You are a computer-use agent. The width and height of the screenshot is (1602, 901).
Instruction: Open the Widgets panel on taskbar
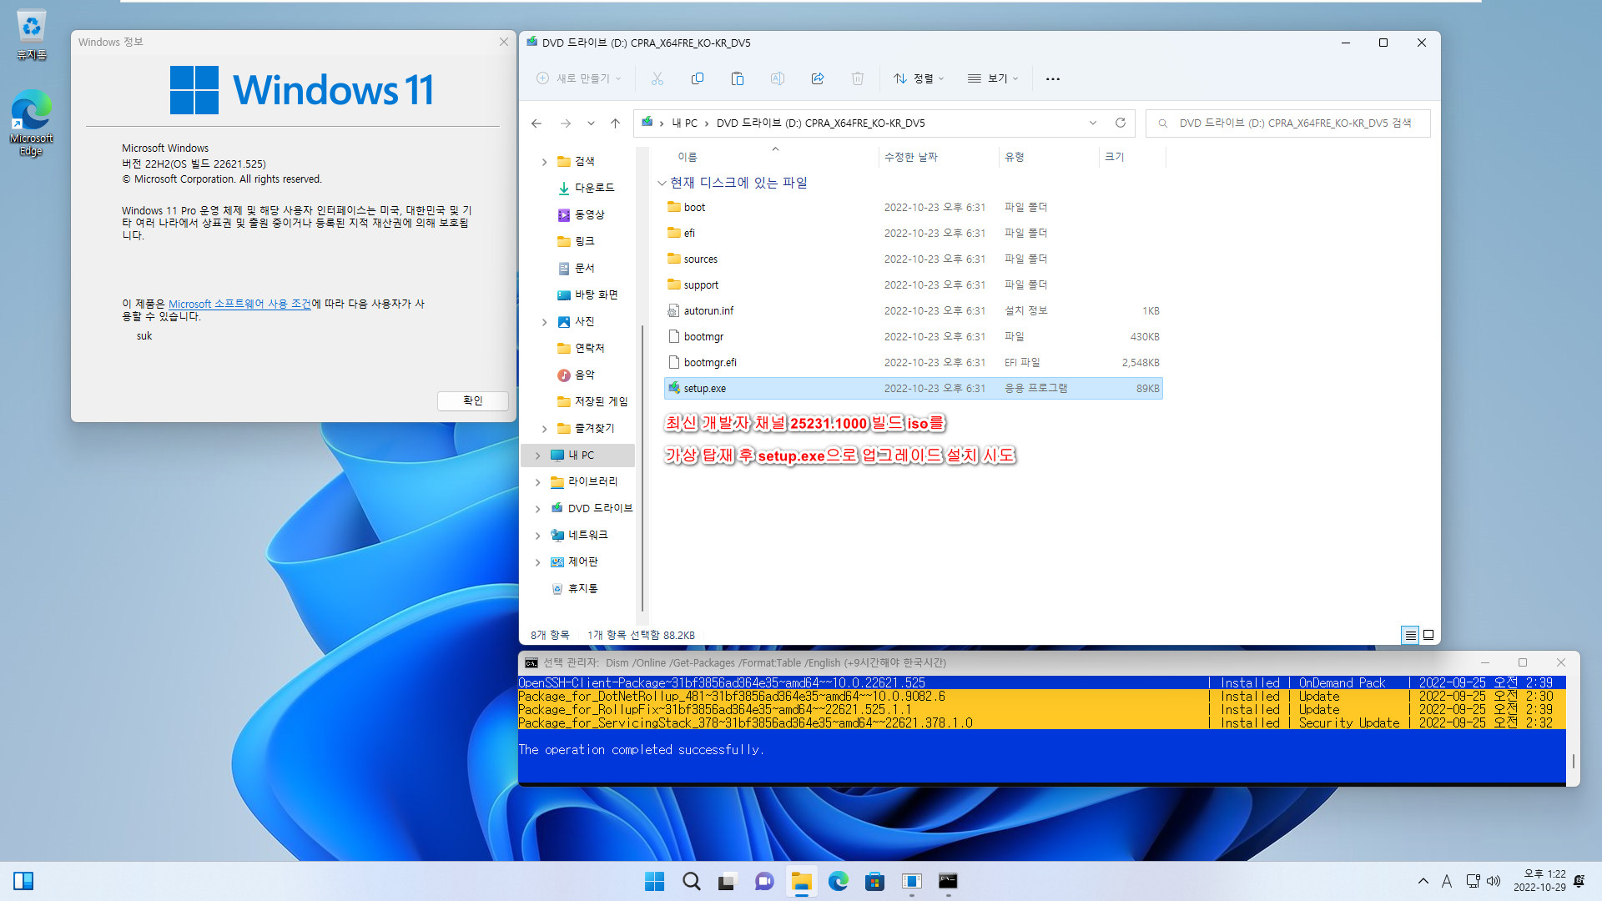(x=23, y=881)
